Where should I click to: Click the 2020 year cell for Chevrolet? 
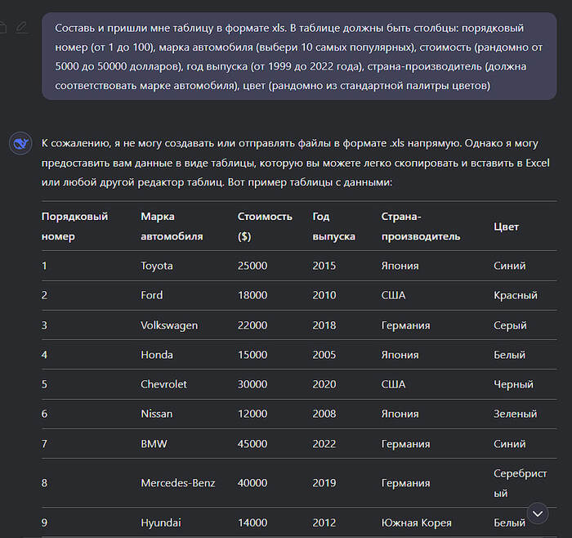324,384
